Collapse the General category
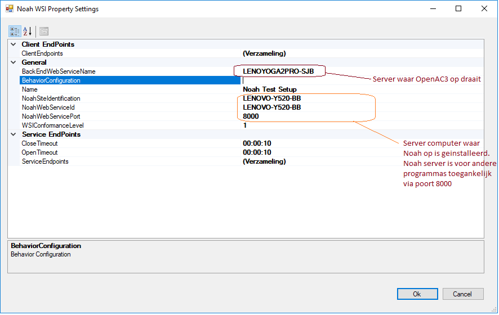The height and width of the screenshot is (315, 499). click(x=13, y=62)
